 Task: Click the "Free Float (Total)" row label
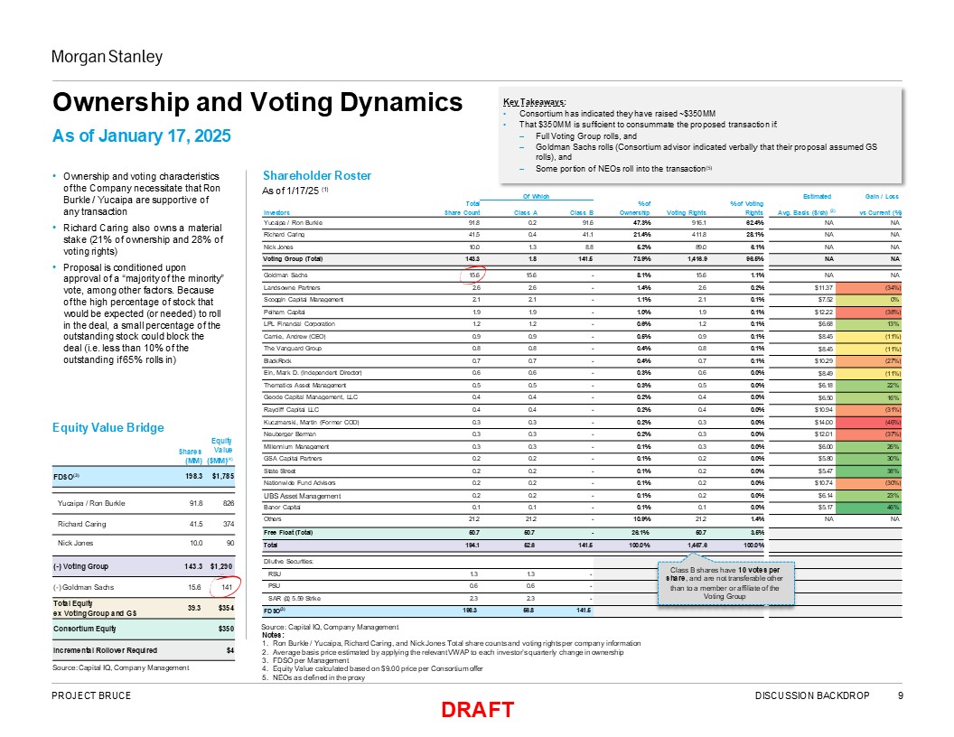288,533
